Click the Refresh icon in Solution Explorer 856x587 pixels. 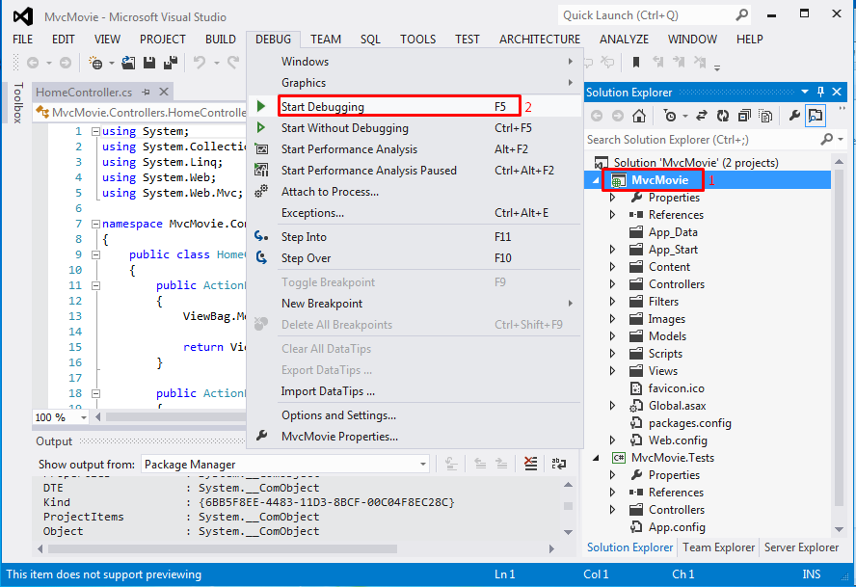pos(723,116)
